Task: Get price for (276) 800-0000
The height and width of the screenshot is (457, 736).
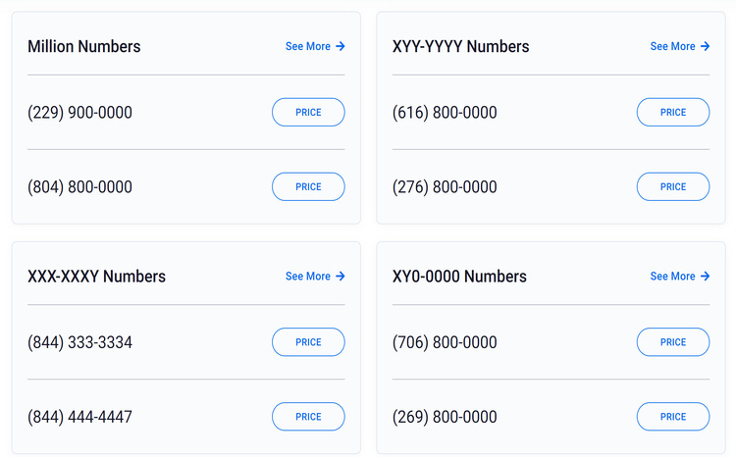Action: click(673, 186)
